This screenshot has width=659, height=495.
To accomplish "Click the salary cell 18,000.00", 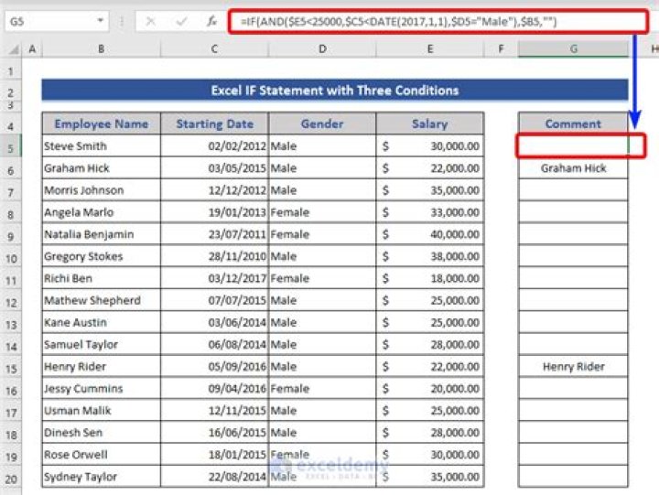I will tap(430, 278).
